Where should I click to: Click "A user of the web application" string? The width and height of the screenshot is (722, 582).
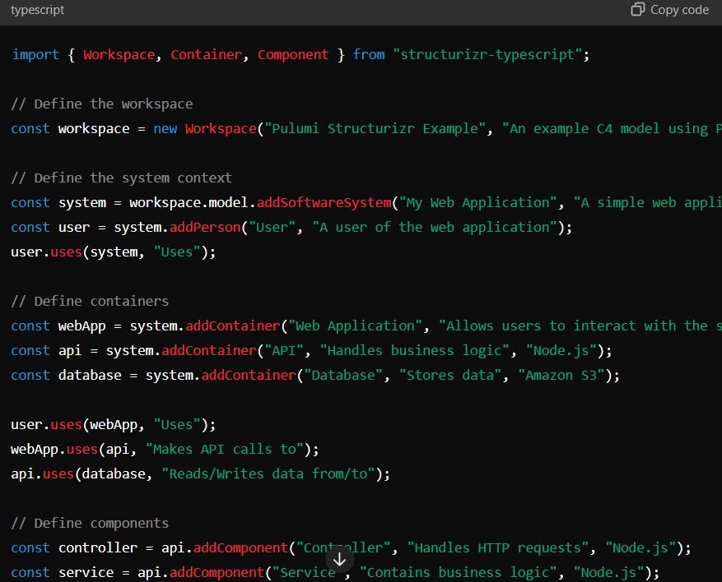[x=435, y=228]
